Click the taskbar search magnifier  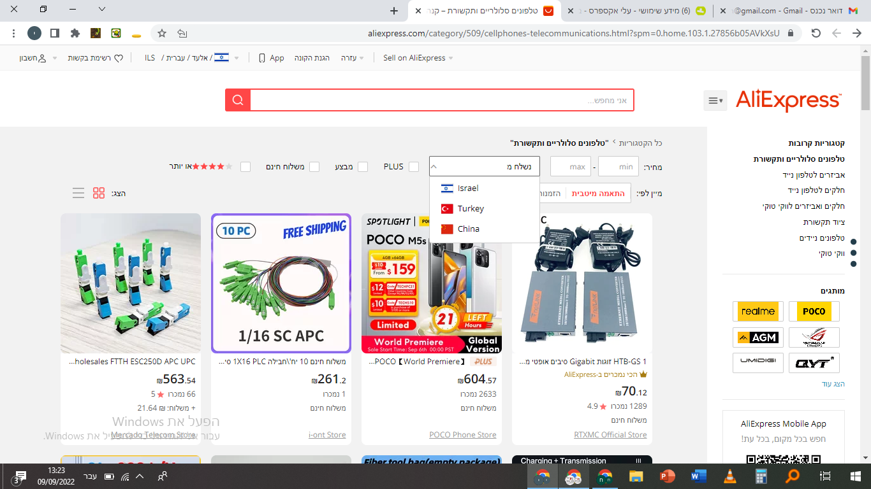click(x=793, y=476)
